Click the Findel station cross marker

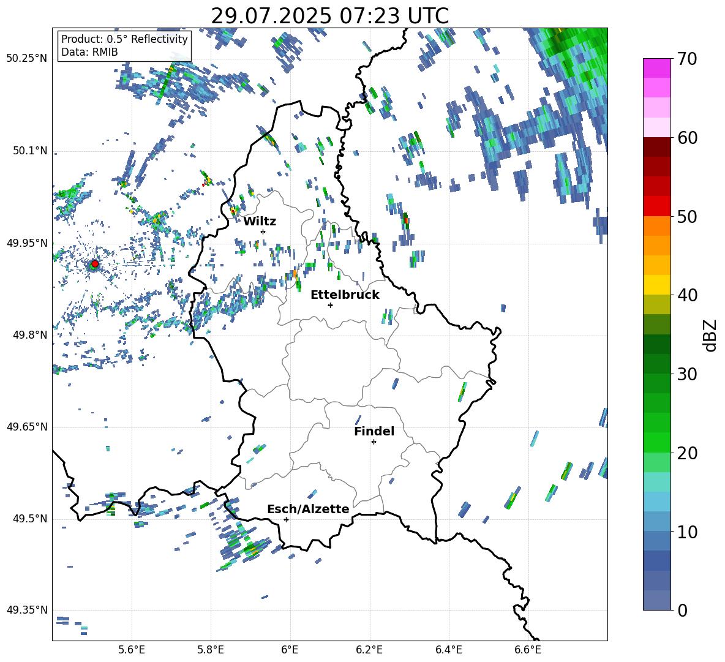tap(374, 442)
